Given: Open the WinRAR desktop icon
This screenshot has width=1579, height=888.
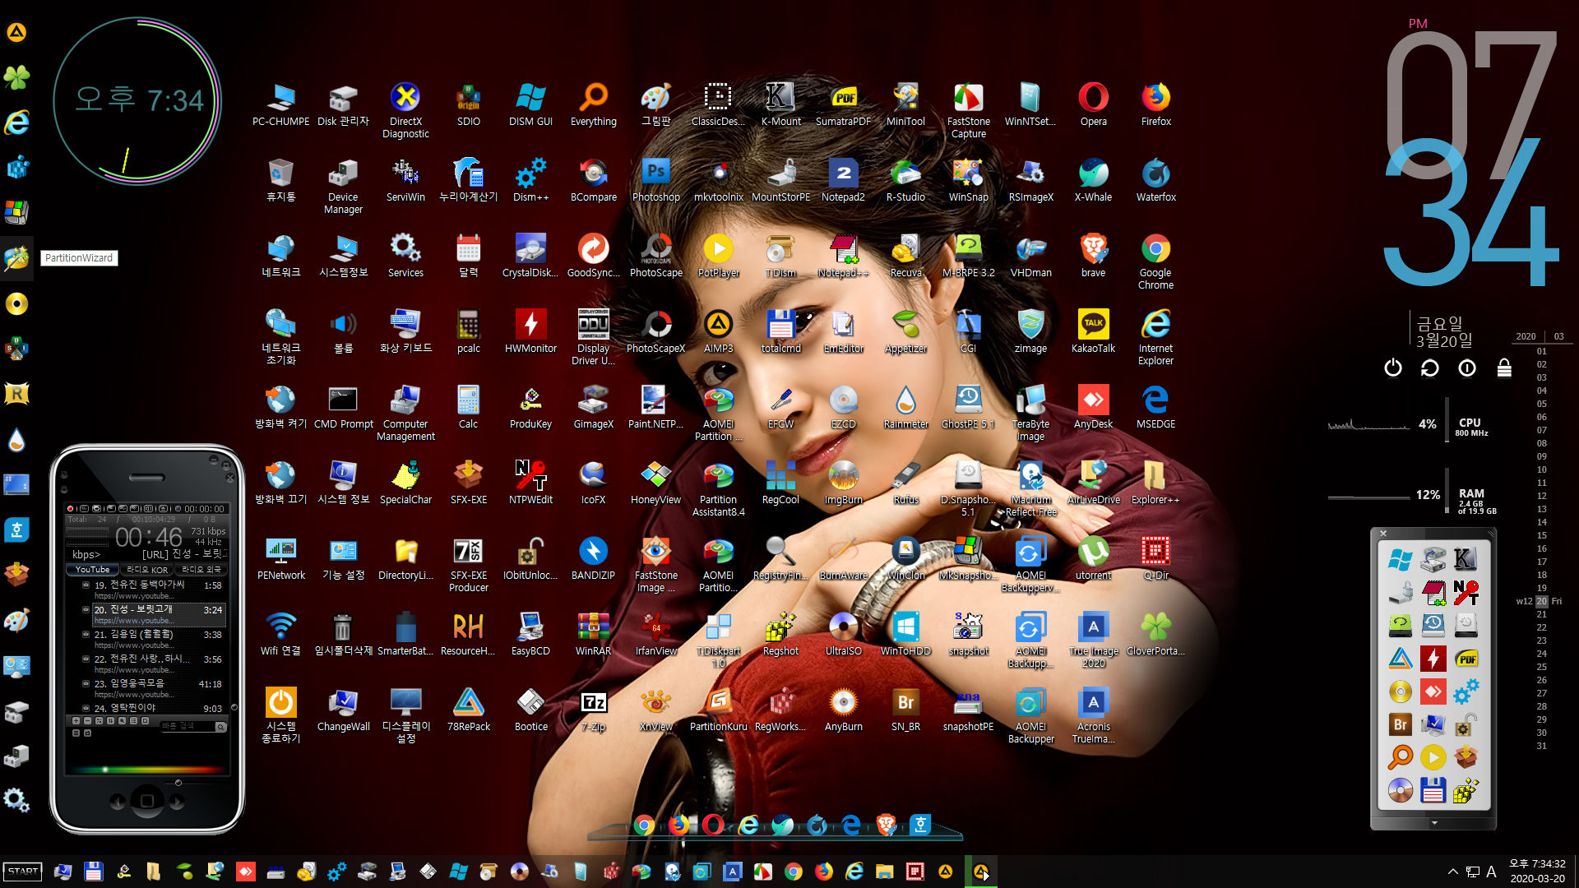Looking at the screenshot, I should pos(593,634).
